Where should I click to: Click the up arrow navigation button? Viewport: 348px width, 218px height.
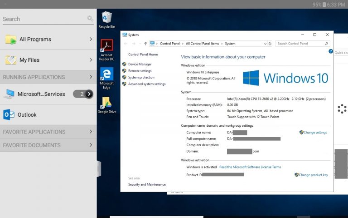[145, 44]
